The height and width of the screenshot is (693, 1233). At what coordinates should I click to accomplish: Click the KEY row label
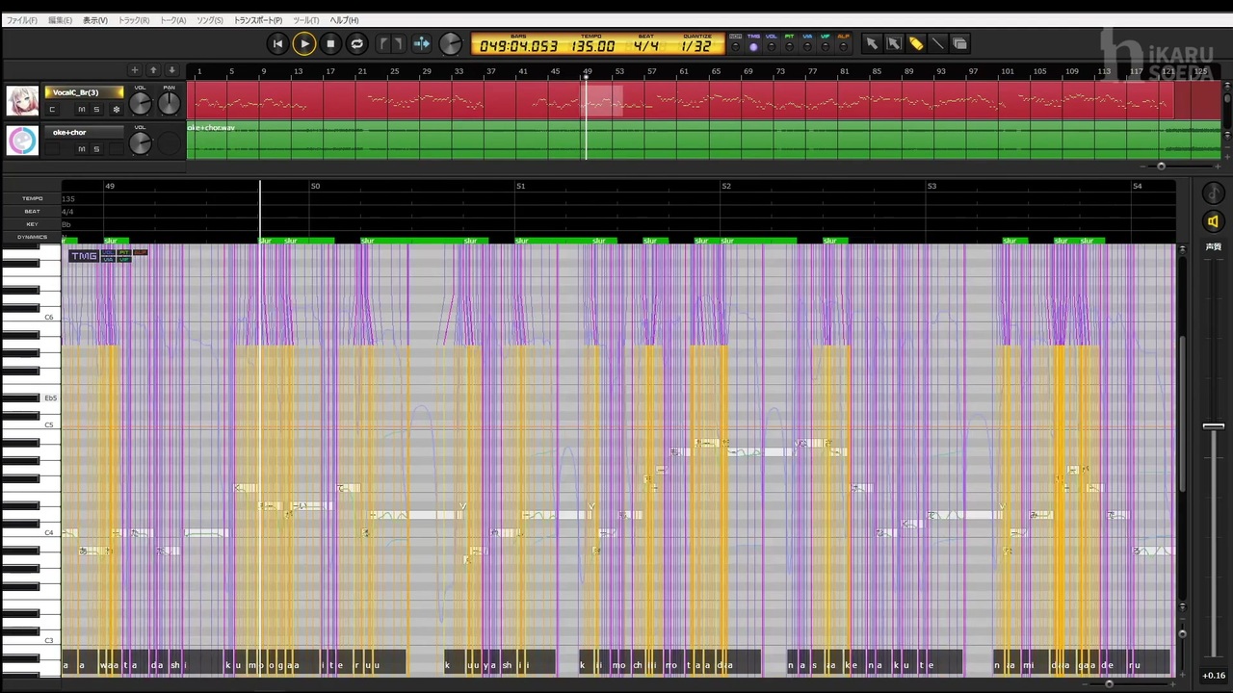point(32,223)
